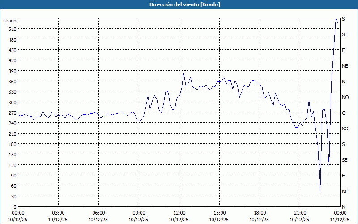Click the 11/12/25 date label
This screenshot has width=358, height=224.
[340, 220]
